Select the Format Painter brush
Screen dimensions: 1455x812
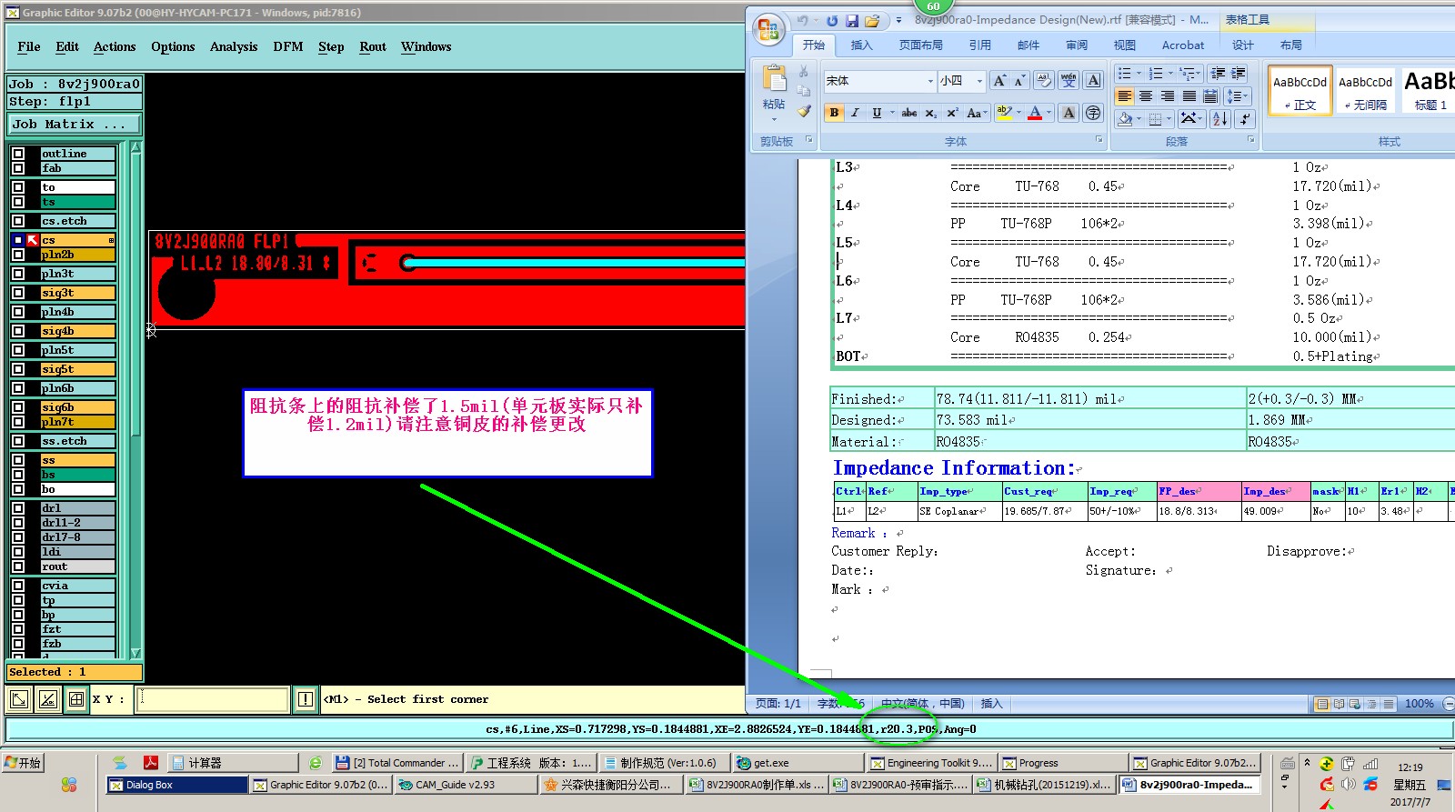(x=804, y=111)
